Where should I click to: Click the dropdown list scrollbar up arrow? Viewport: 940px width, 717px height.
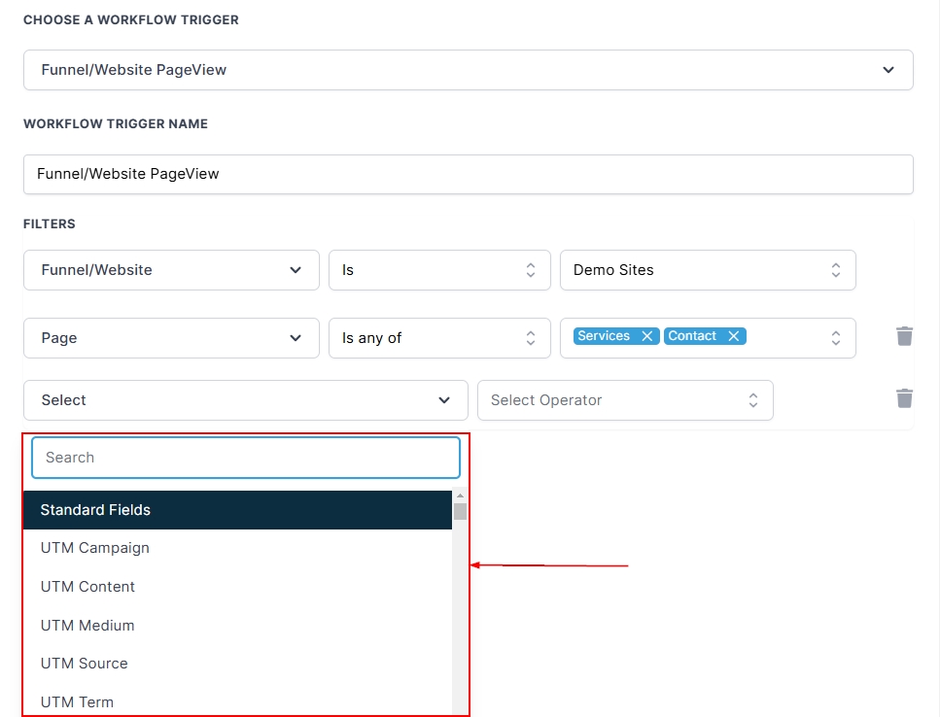(x=460, y=496)
